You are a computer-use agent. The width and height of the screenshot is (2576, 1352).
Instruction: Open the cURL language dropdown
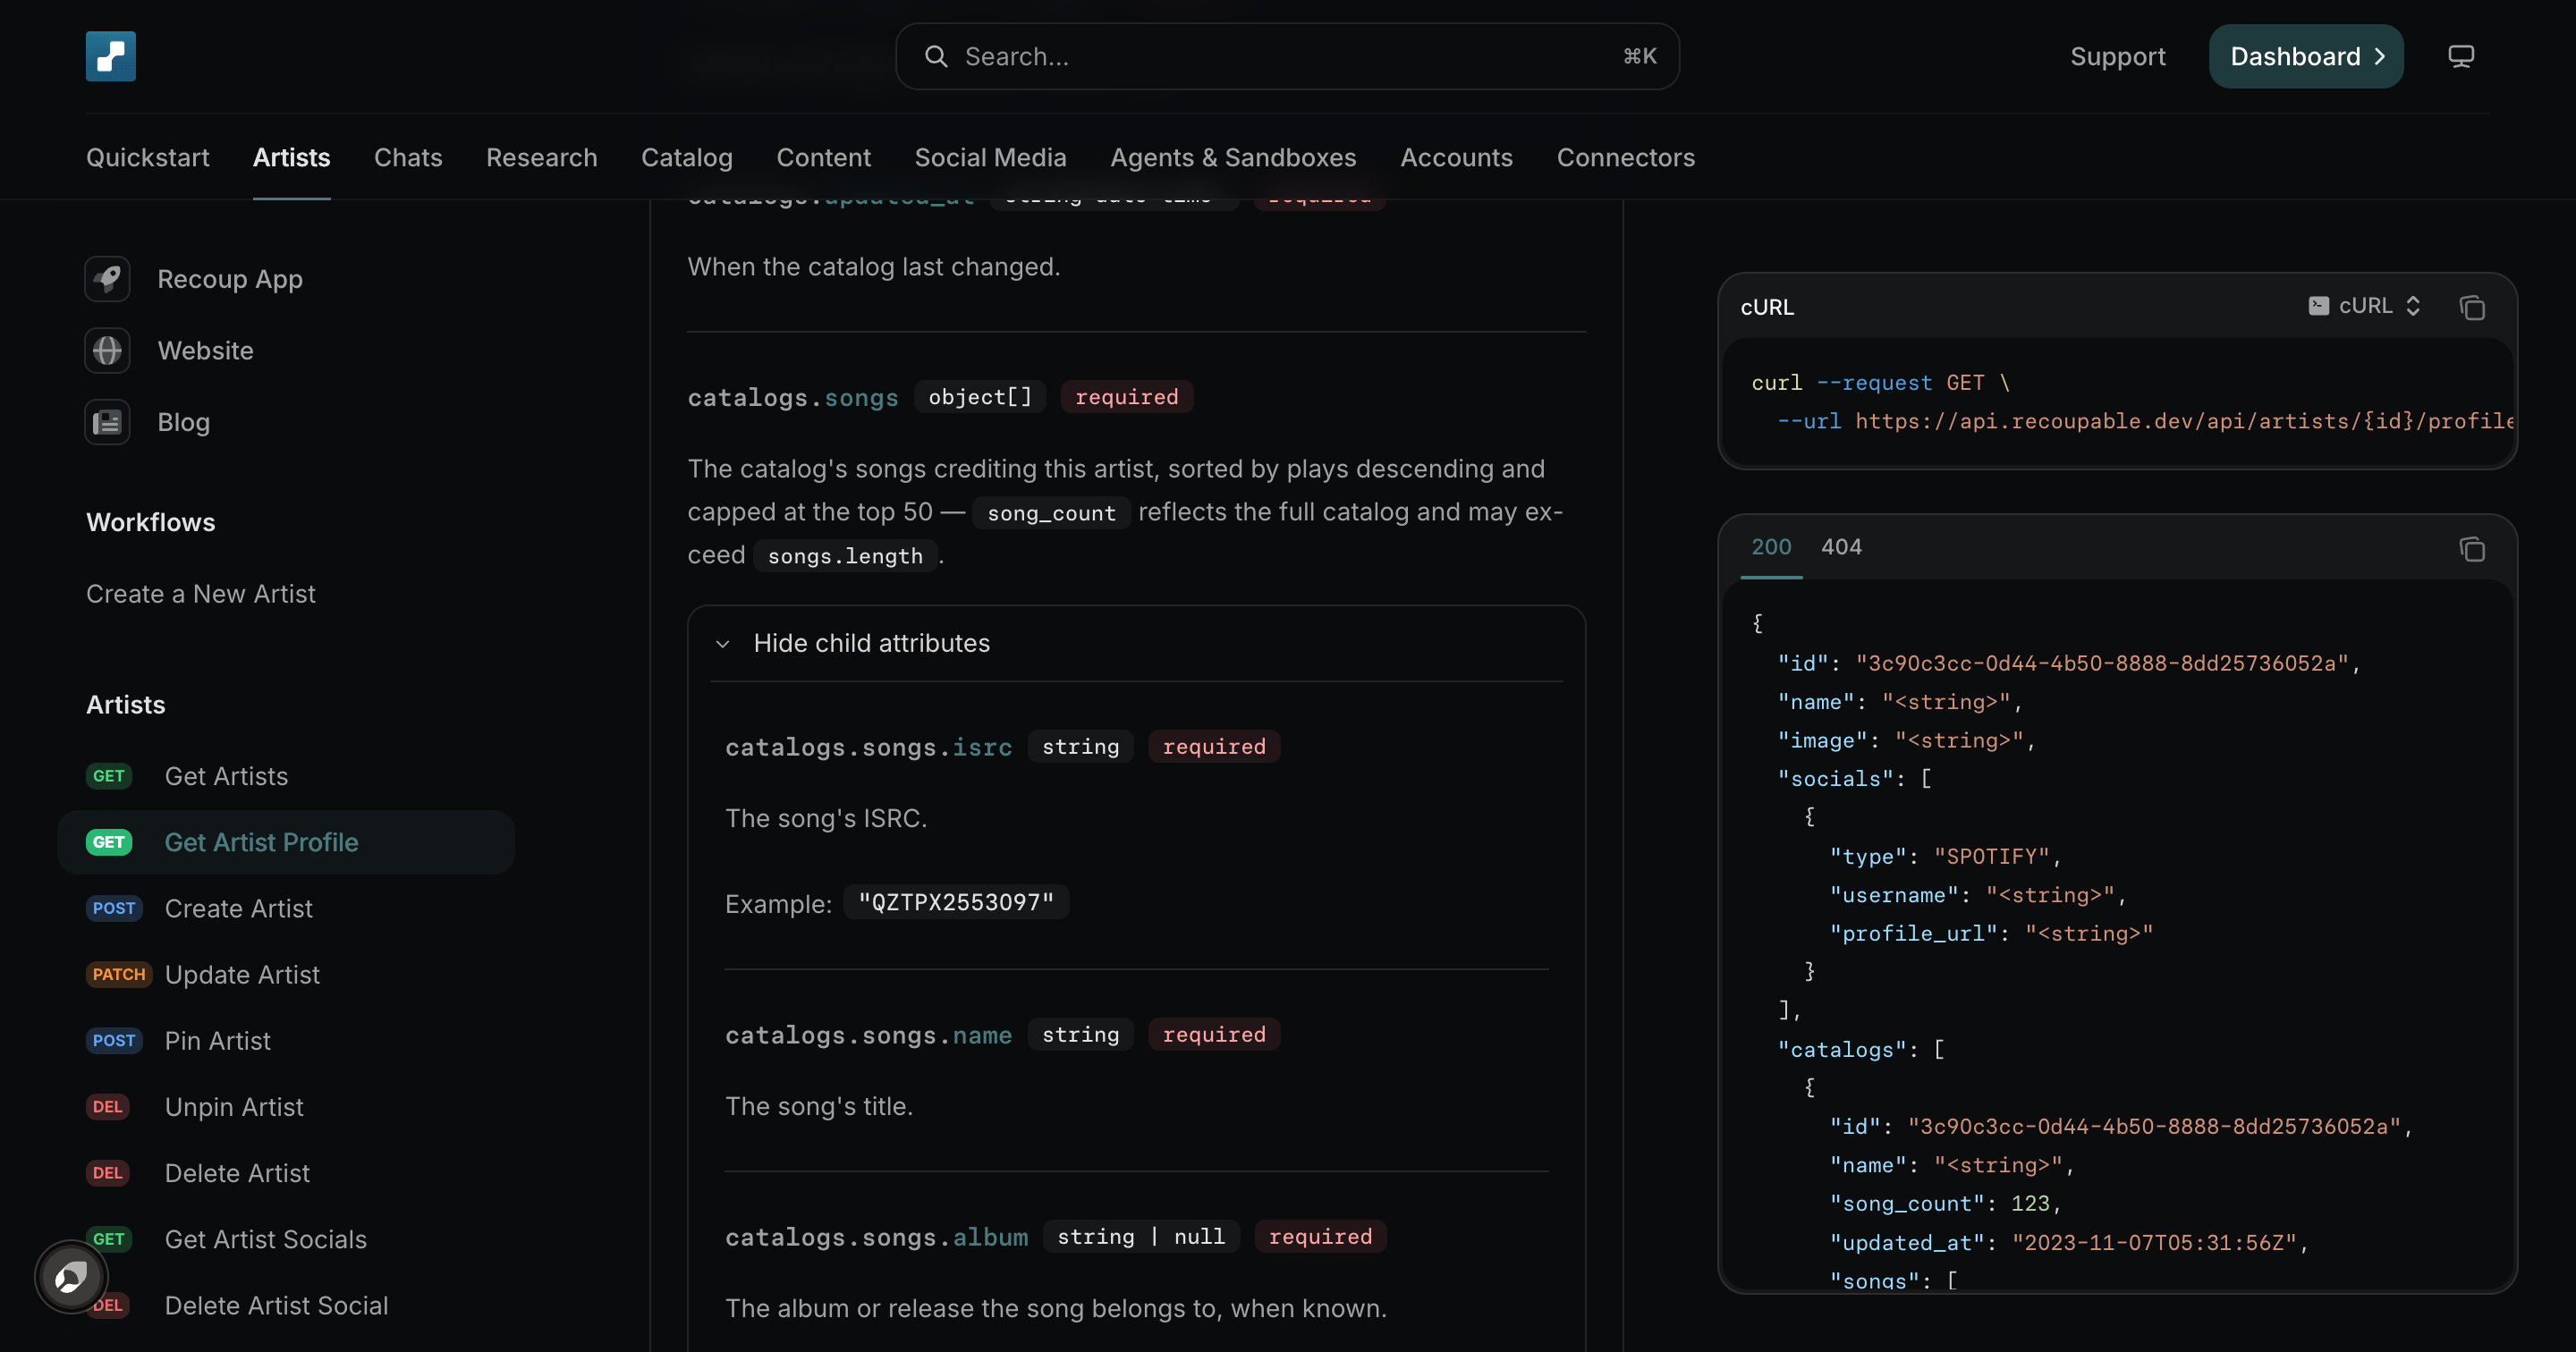2365,306
